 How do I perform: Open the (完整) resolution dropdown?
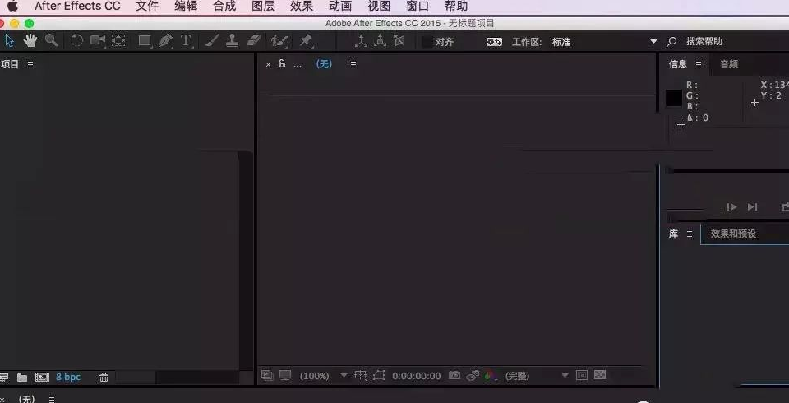537,376
